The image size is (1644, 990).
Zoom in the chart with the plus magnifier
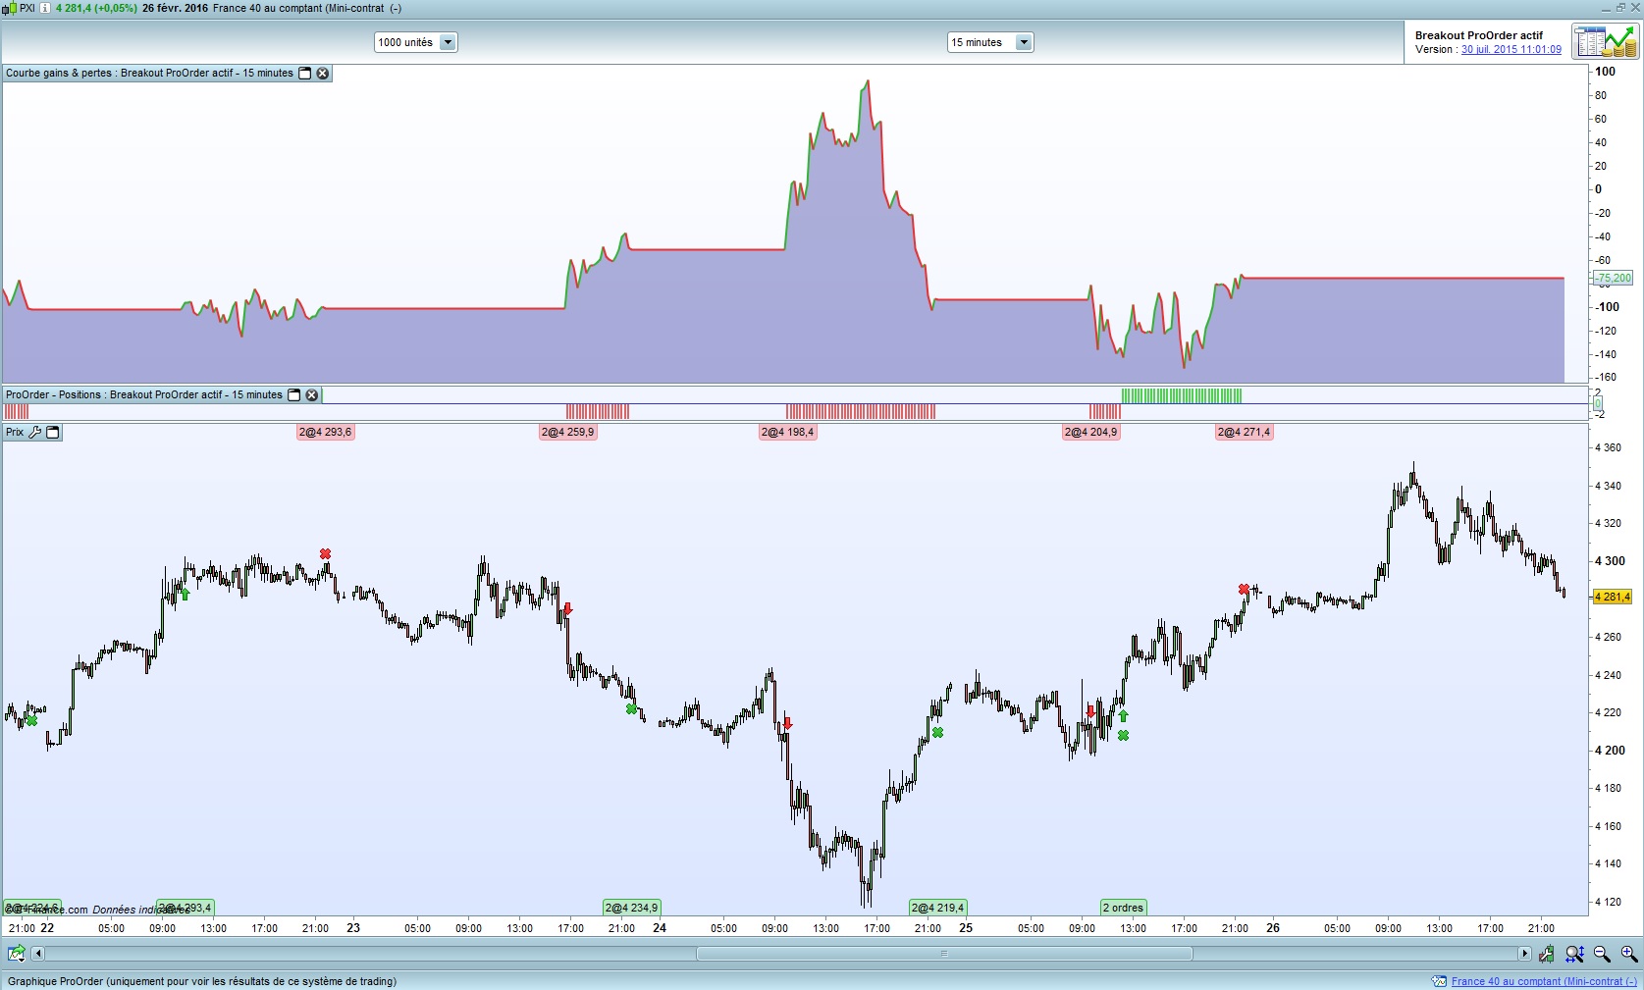1628,953
